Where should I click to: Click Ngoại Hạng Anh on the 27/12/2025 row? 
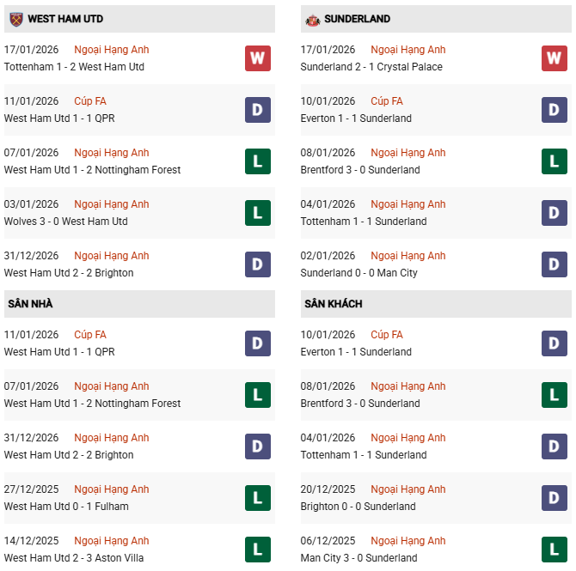click(112, 489)
